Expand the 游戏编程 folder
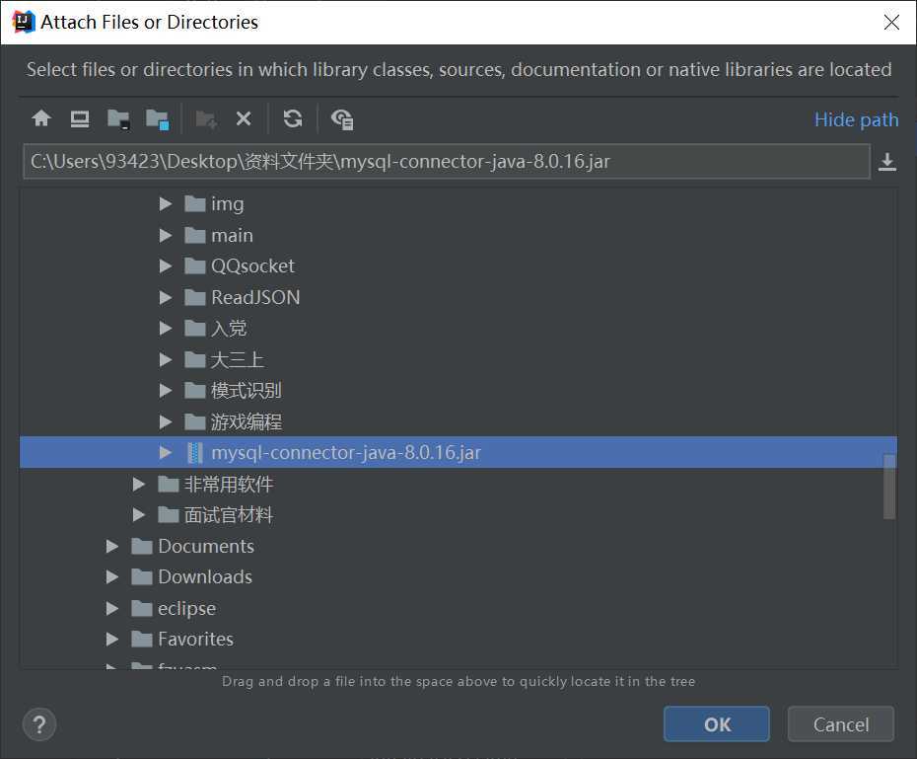 tap(166, 421)
